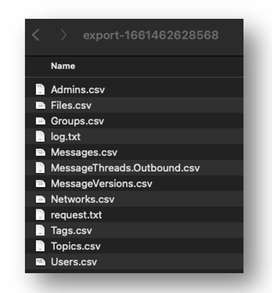Image resolution: width=272 pixels, height=293 pixels.
Task: Go back with the left chevron
Action: point(36,35)
